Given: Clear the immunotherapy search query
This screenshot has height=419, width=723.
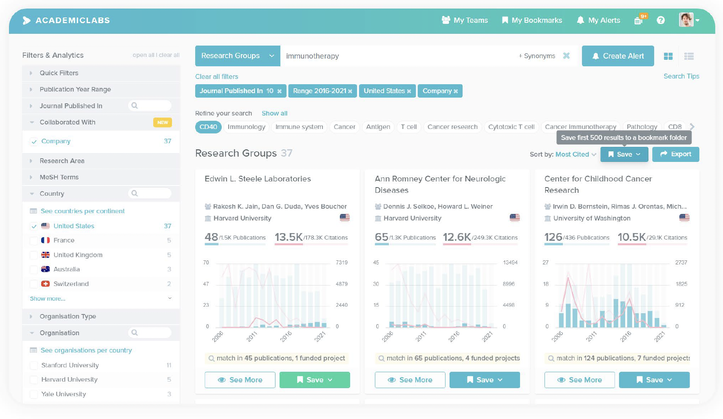Looking at the screenshot, I should tap(566, 56).
